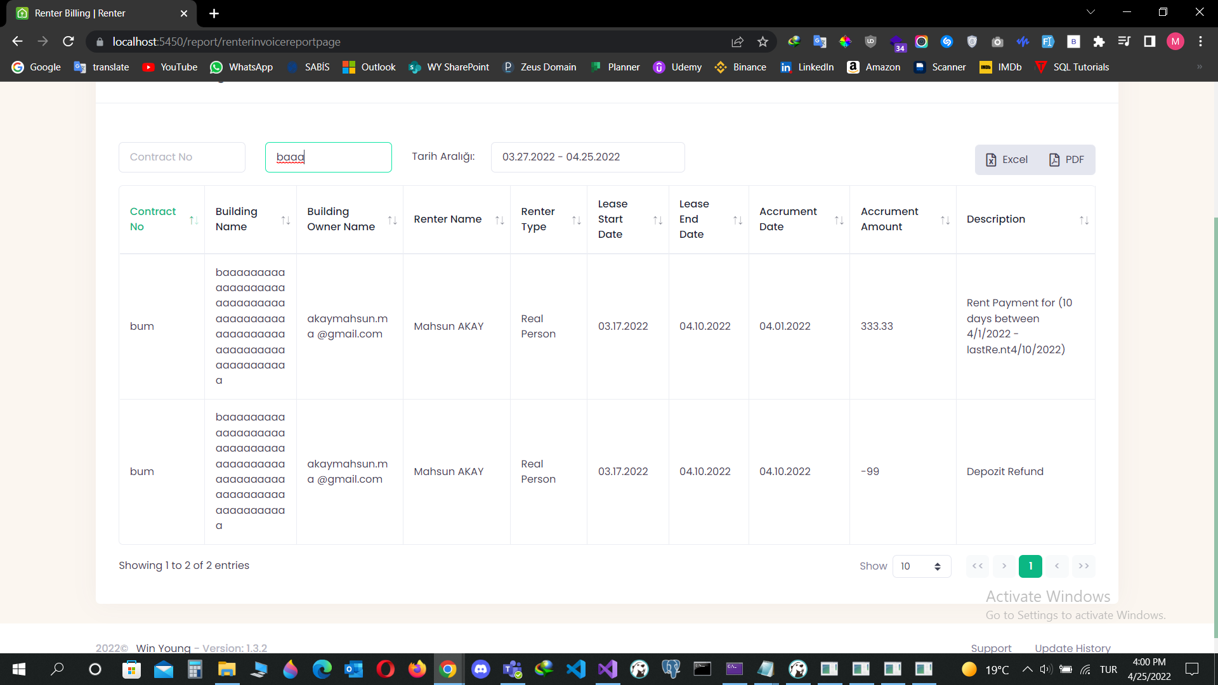This screenshot has width=1218, height=685.
Task: Open the Support link in footer
Action: 991,648
